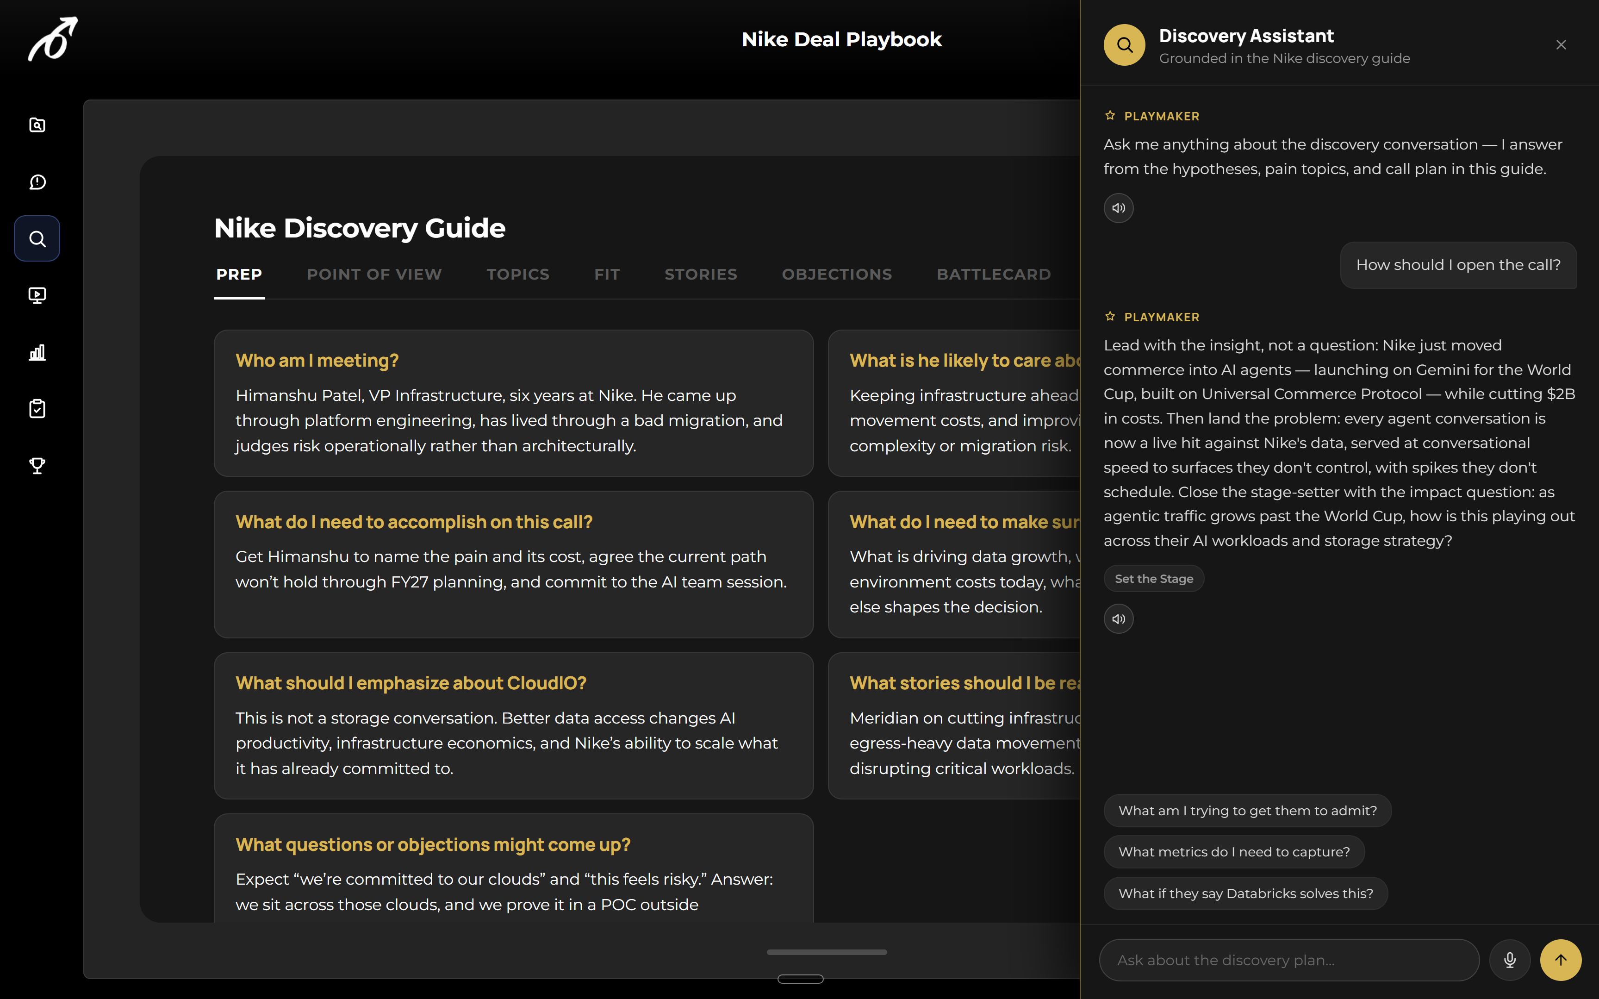Image resolution: width=1599 pixels, height=999 pixels.
Task: Open the presentation play icon in the sidebar
Action: point(37,295)
